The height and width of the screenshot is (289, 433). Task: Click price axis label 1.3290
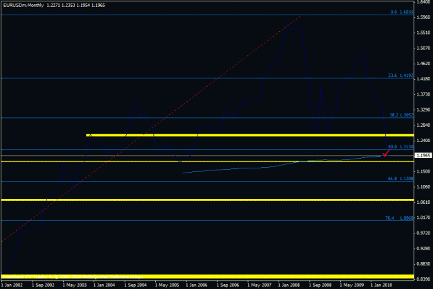click(x=423, y=110)
